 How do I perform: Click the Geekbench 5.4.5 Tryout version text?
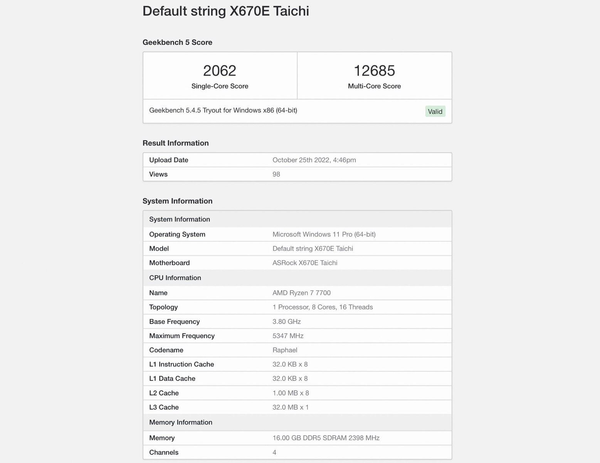tap(223, 110)
